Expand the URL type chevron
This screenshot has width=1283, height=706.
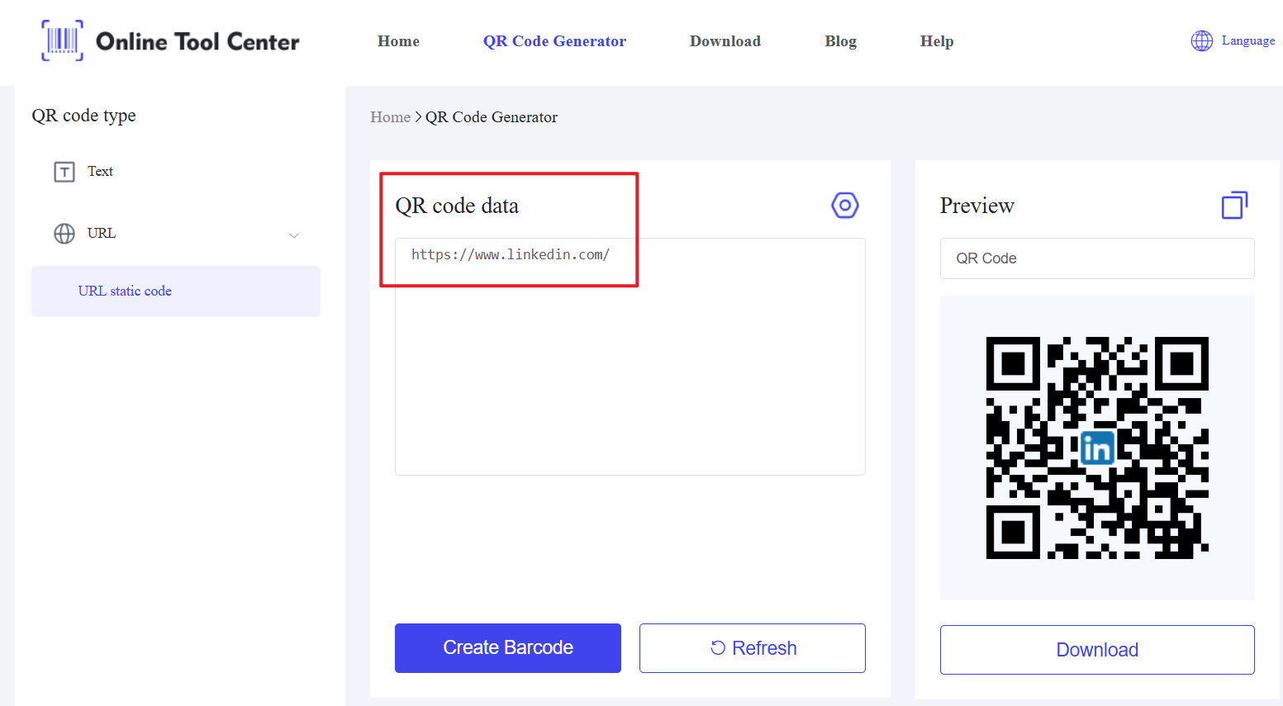tap(294, 235)
